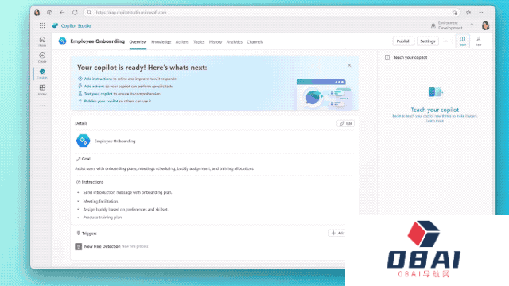Switch to the Overview tab
Viewport: 509px width, 286px height.
coord(138,42)
